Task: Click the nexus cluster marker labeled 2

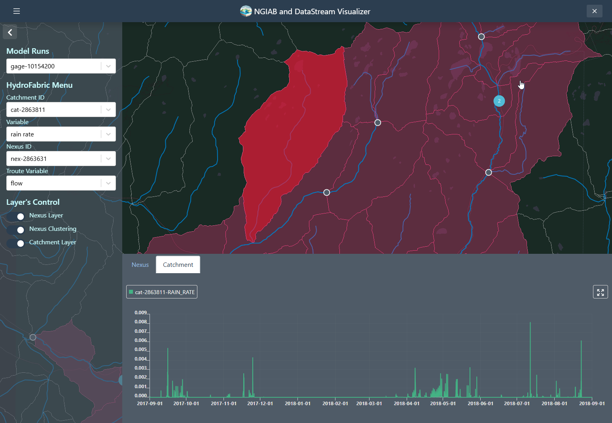Action: point(499,101)
